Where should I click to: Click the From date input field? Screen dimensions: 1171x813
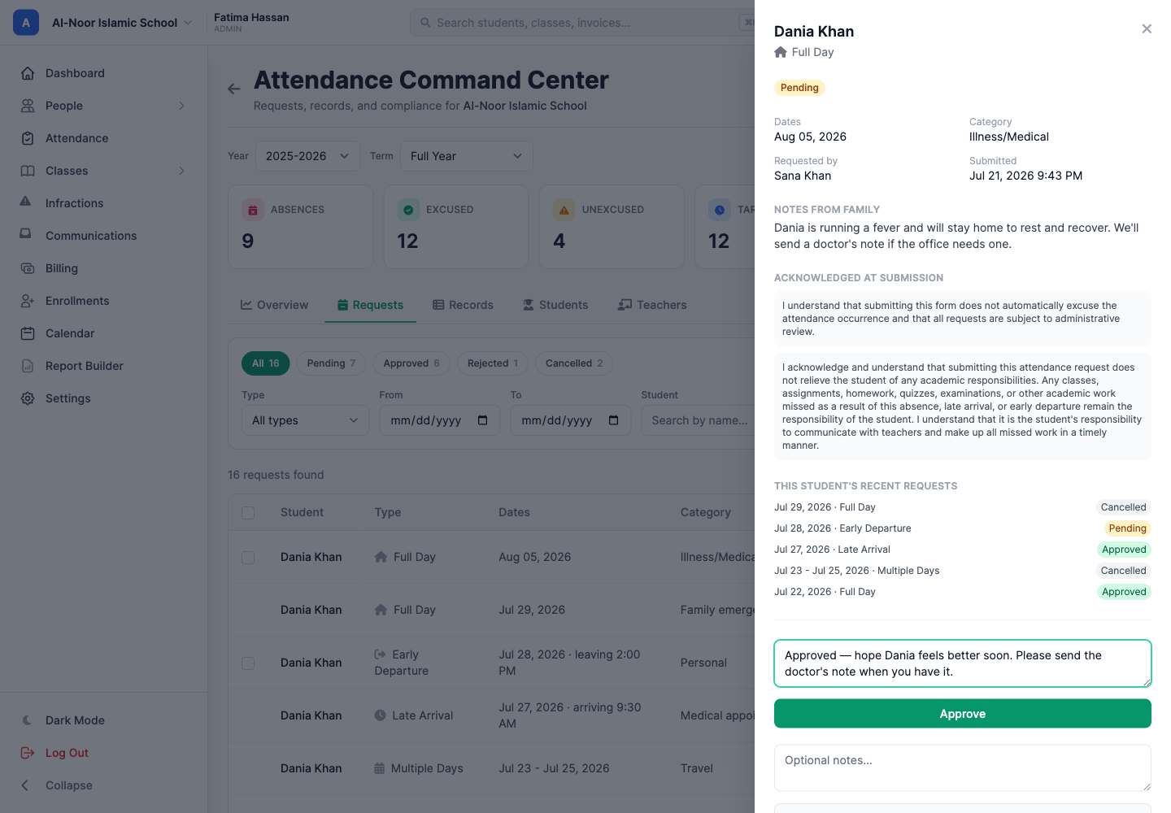(x=440, y=420)
